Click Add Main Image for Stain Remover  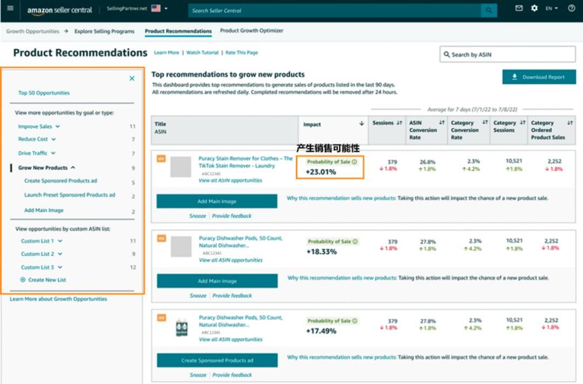[217, 201]
